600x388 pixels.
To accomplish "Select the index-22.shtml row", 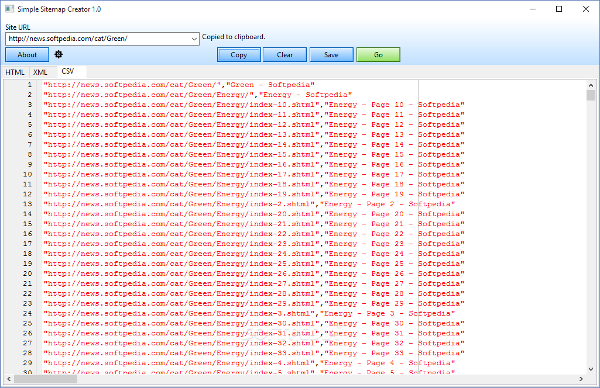I will click(x=253, y=234).
